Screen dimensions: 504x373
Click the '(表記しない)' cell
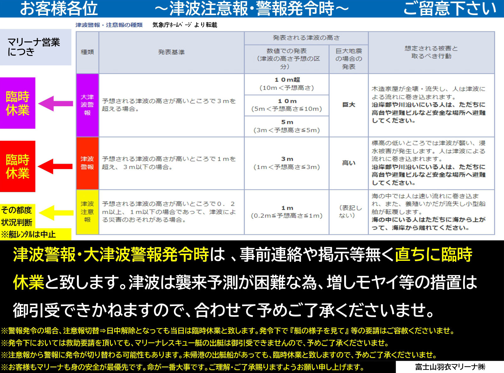[349, 212]
